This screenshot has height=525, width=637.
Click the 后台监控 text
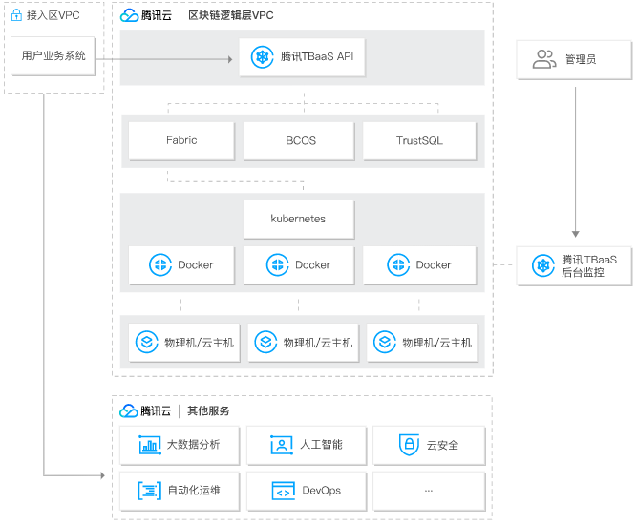(583, 272)
